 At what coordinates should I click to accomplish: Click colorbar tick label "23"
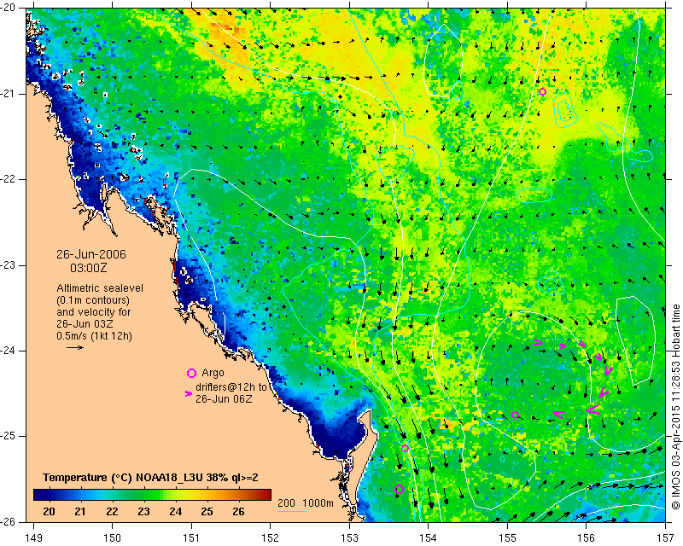[x=143, y=511]
